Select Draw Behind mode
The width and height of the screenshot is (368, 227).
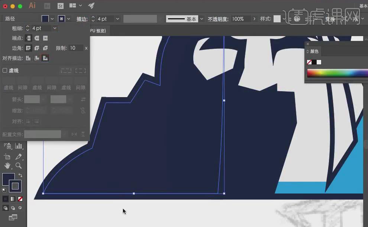13,208
